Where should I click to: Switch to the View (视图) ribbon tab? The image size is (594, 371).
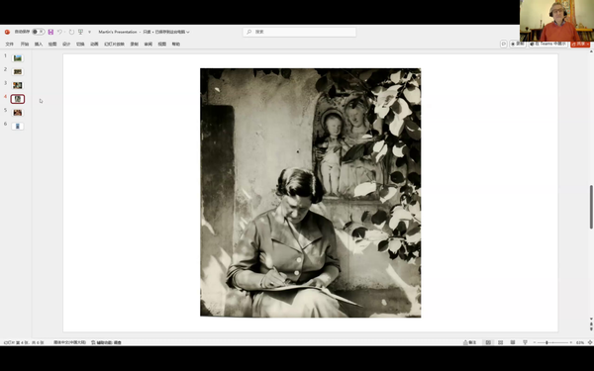point(162,45)
